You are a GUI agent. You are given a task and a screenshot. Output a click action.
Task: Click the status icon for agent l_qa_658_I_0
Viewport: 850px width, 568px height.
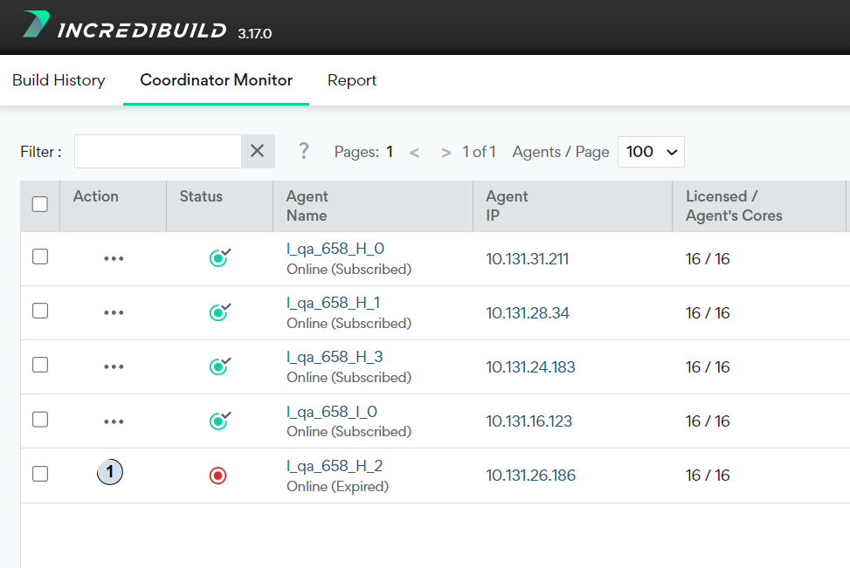[x=218, y=421]
